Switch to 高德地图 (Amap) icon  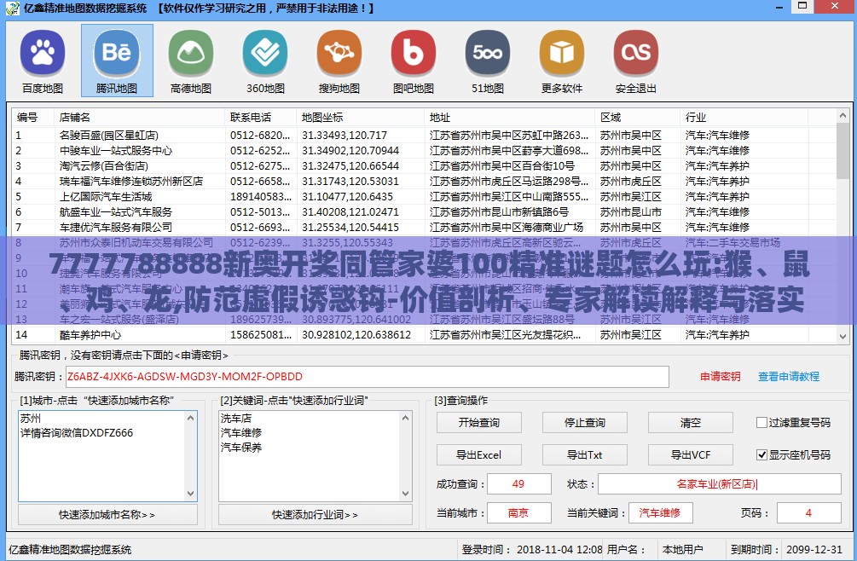click(191, 61)
